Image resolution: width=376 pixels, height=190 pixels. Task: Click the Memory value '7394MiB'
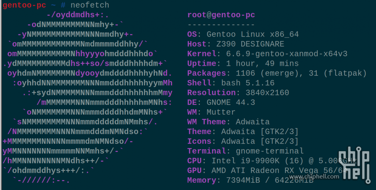click(243, 180)
